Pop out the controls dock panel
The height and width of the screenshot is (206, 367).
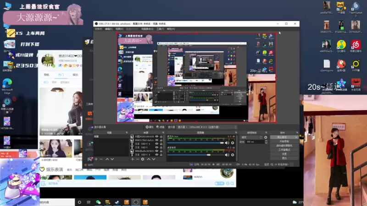coord(297,132)
